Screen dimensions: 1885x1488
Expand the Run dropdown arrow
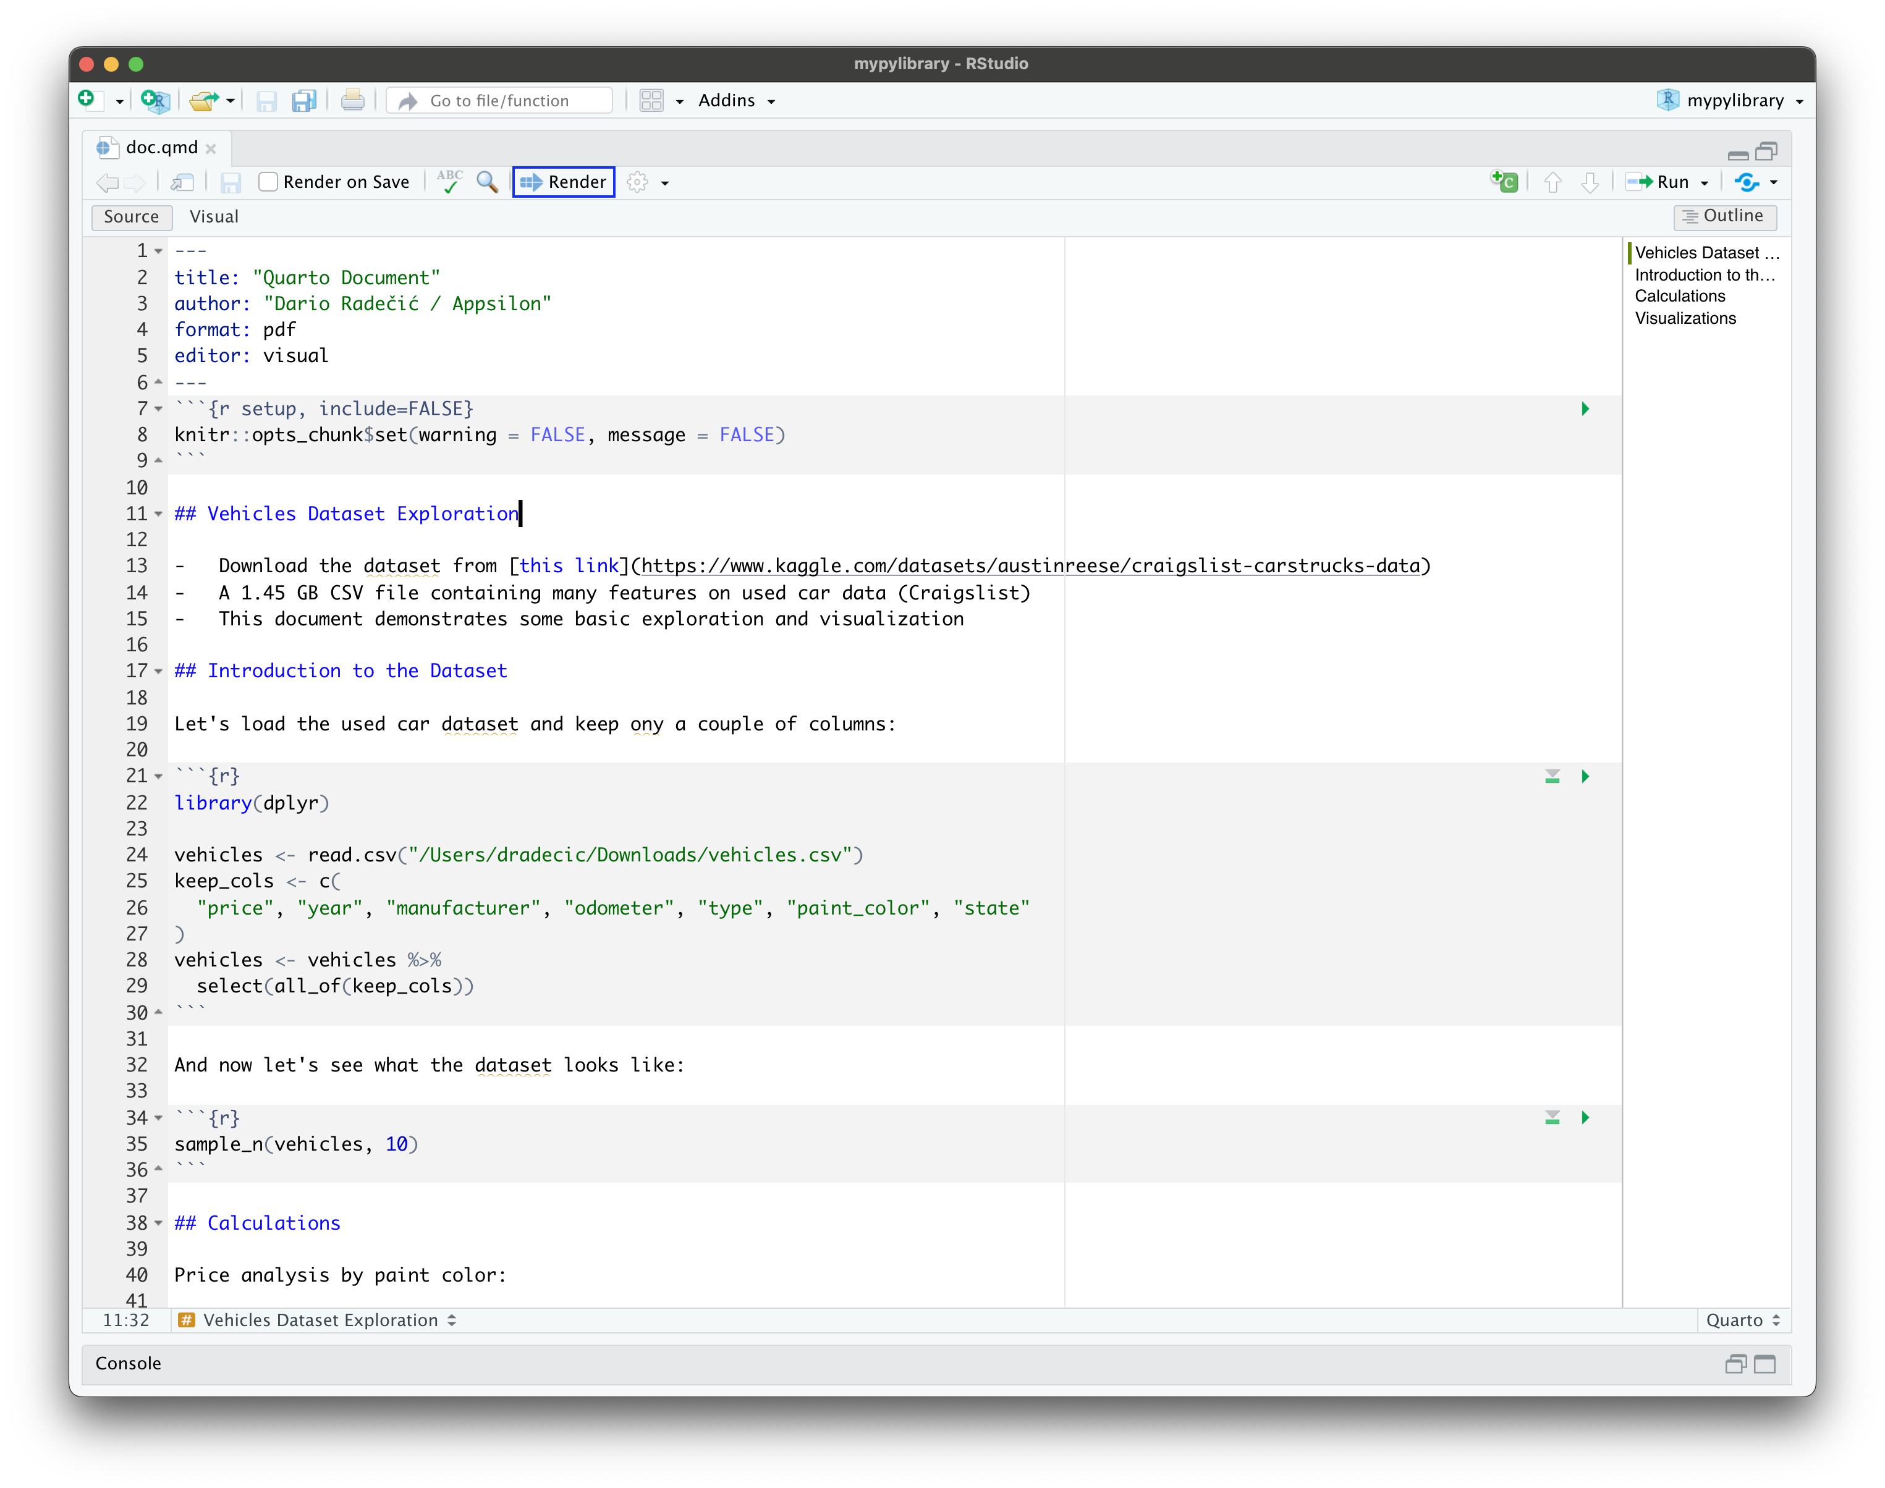point(1705,183)
